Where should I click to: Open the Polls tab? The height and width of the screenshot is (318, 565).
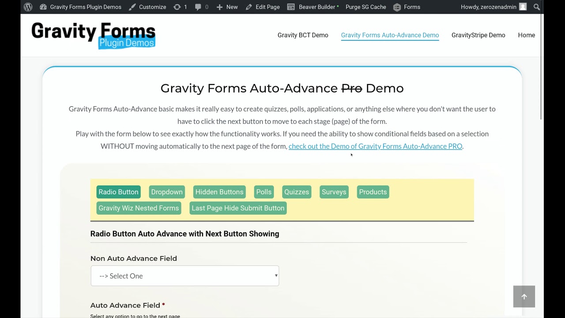click(x=264, y=192)
